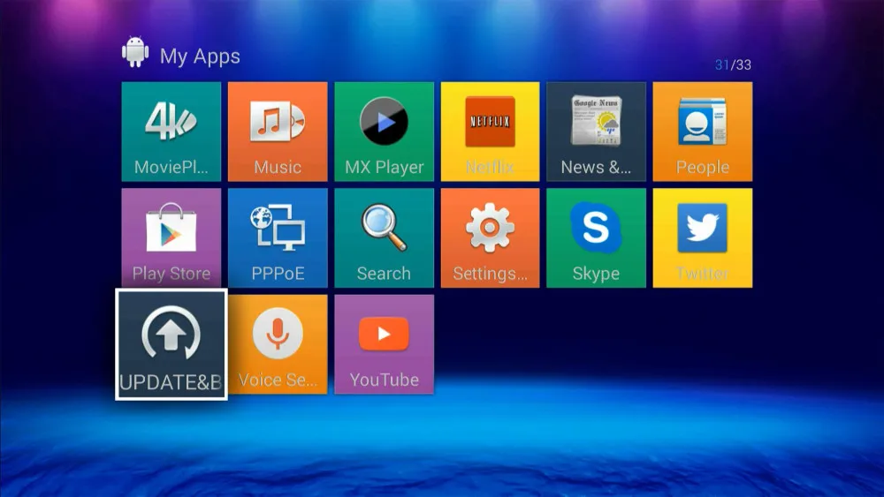Launch the YouTube app

[x=384, y=344]
